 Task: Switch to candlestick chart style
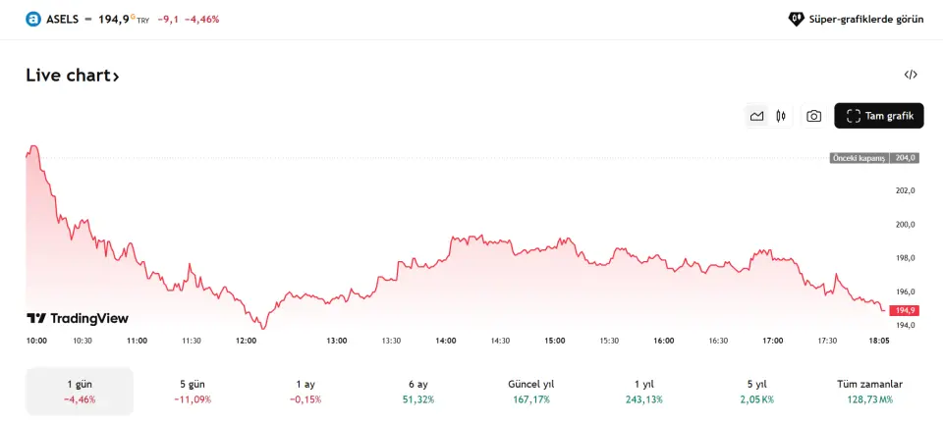click(x=781, y=116)
